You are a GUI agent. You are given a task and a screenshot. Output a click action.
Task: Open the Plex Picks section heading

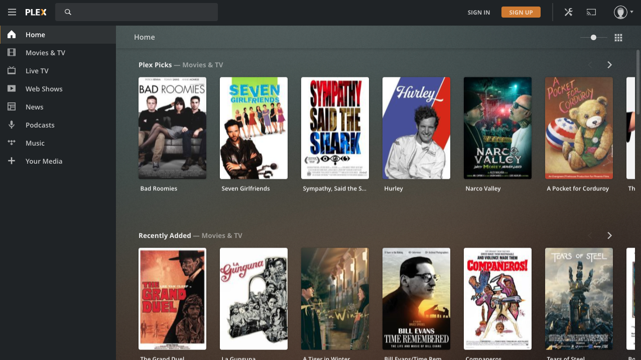coord(181,65)
